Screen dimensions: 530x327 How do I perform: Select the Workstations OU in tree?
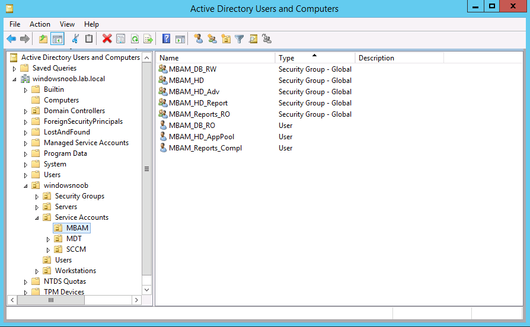(x=75, y=271)
